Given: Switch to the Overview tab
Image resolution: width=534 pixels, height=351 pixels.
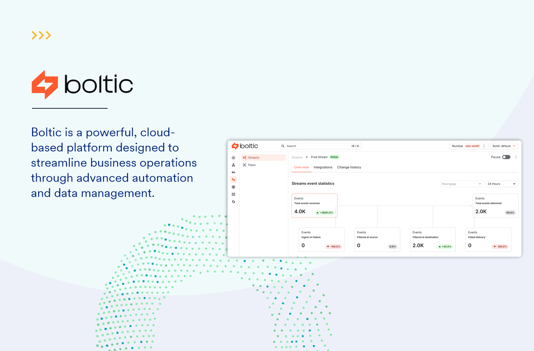Looking at the screenshot, I should [x=301, y=167].
